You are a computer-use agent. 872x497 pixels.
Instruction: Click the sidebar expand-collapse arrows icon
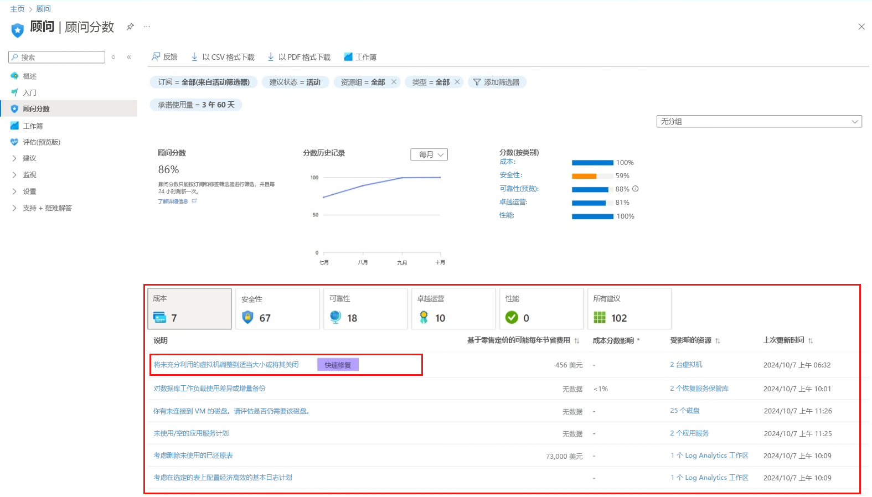coord(113,57)
